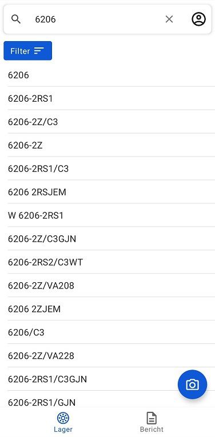Click the bearing icon in bottom navigation
215x437 pixels.
coord(63,418)
